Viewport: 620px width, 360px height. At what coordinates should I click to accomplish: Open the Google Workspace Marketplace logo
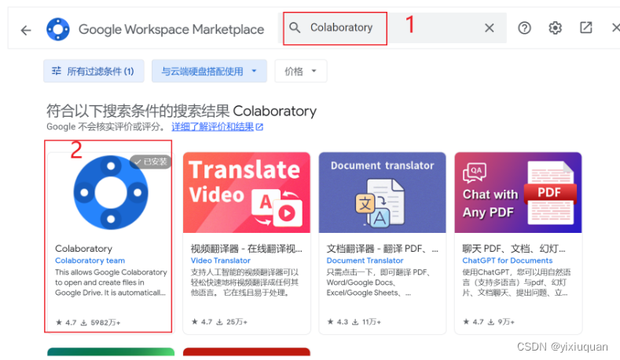click(x=57, y=29)
